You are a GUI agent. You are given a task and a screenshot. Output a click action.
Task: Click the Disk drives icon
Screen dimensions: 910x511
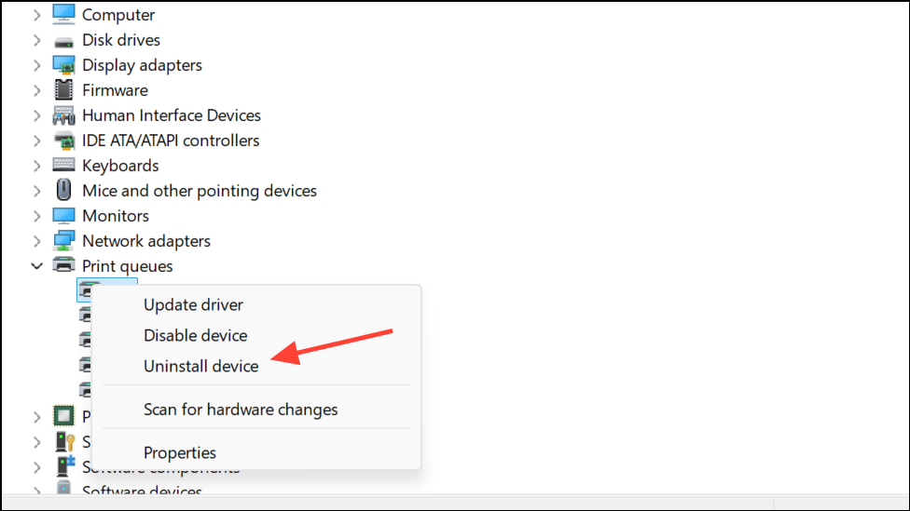(x=63, y=40)
